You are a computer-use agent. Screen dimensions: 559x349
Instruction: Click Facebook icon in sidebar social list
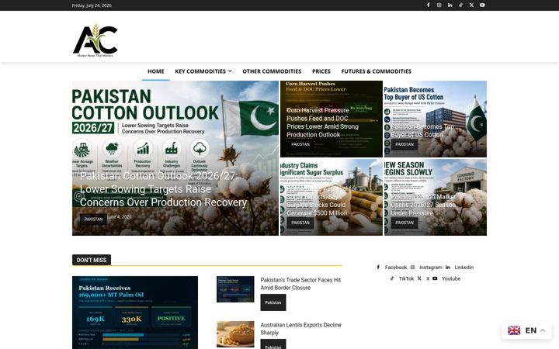point(378,267)
